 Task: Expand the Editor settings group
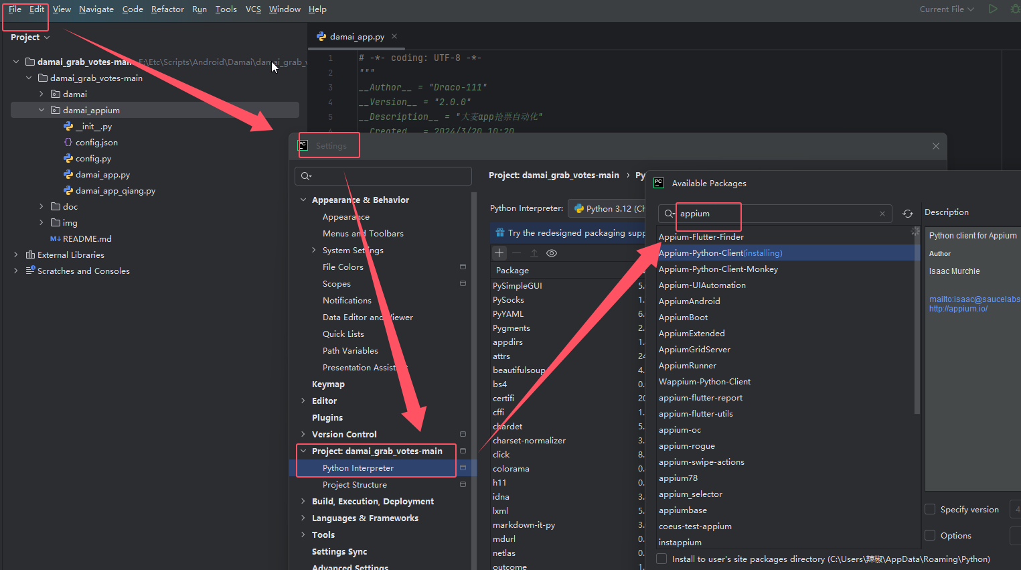click(x=303, y=401)
